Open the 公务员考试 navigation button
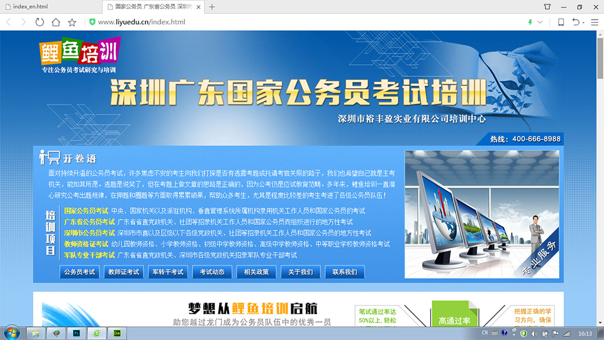Screen dimensions: 604x340 (x=80, y=272)
